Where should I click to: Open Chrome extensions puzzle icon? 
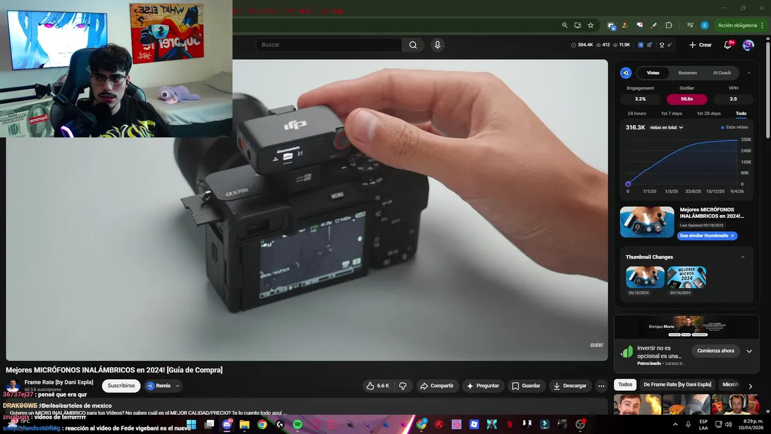(669, 25)
